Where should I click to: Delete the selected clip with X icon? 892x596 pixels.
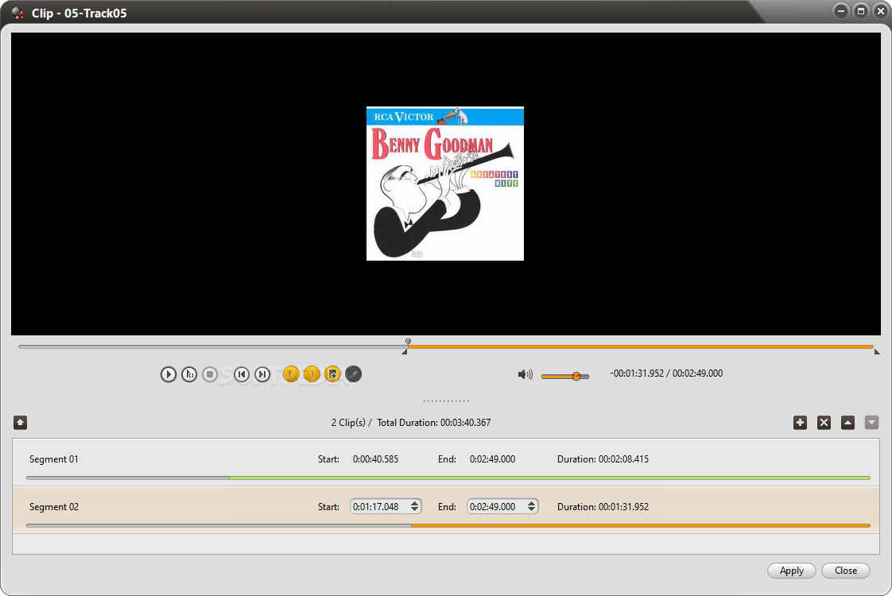coord(824,423)
